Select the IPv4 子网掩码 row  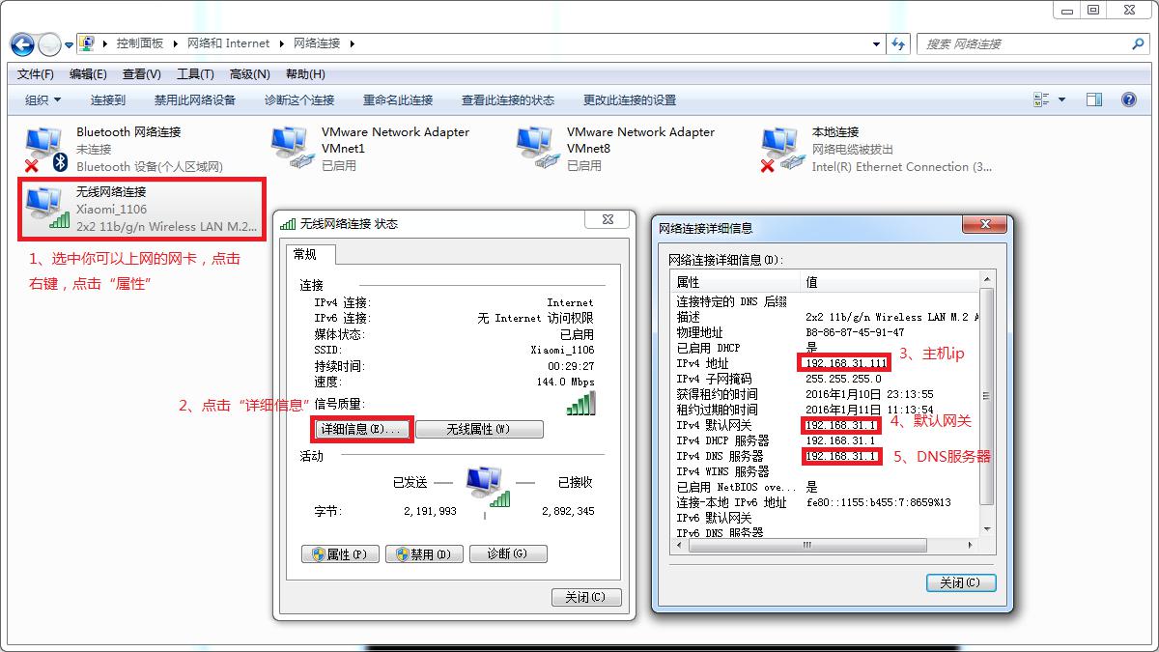(x=826, y=379)
